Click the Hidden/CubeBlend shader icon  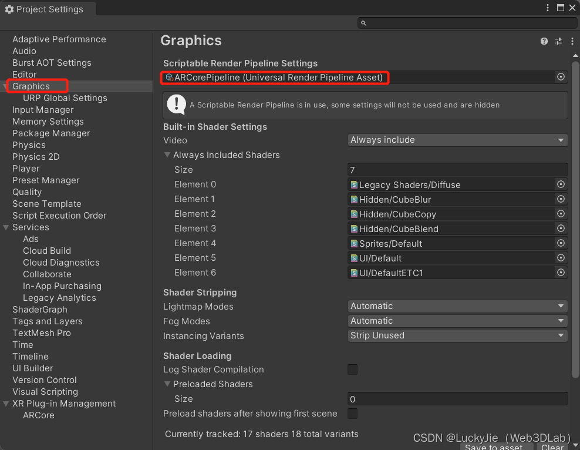(354, 229)
